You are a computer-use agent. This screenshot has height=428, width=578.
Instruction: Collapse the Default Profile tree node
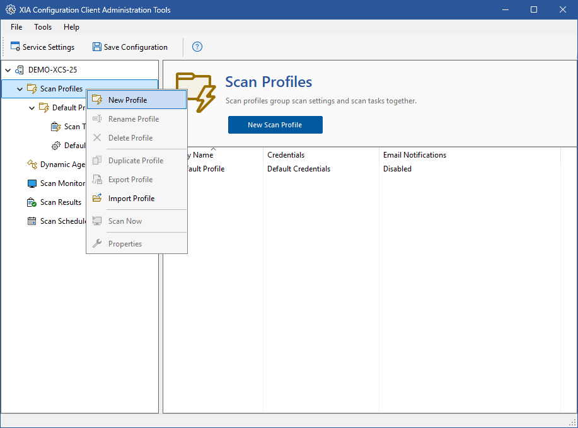[x=32, y=108]
